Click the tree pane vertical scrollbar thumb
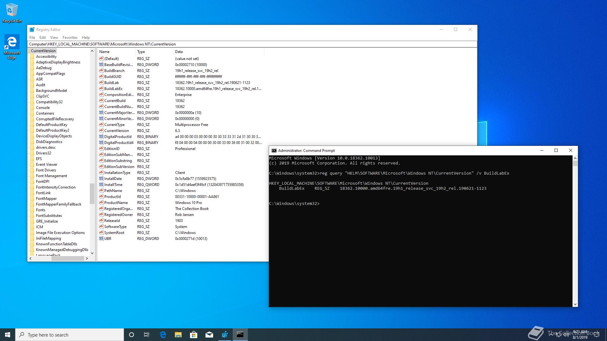This screenshot has width=607, height=341. [92, 194]
